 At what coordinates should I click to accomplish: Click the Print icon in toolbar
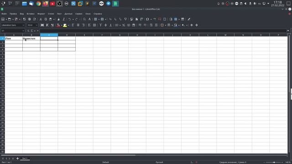[29, 19]
